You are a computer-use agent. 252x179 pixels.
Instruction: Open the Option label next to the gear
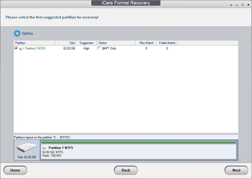(x=28, y=34)
